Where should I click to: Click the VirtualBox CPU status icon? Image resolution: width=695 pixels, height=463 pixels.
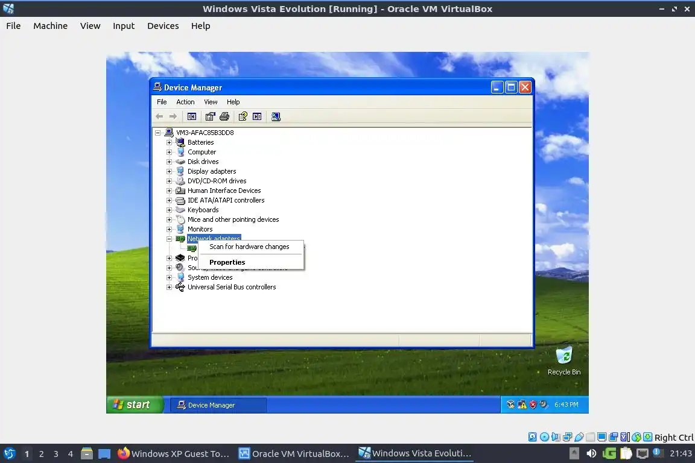(x=625, y=437)
